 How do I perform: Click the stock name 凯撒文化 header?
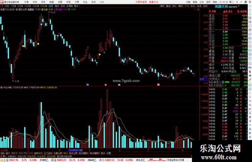222,7
